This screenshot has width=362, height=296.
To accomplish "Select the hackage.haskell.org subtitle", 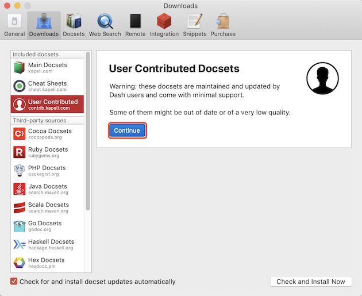I will tap(51, 248).
